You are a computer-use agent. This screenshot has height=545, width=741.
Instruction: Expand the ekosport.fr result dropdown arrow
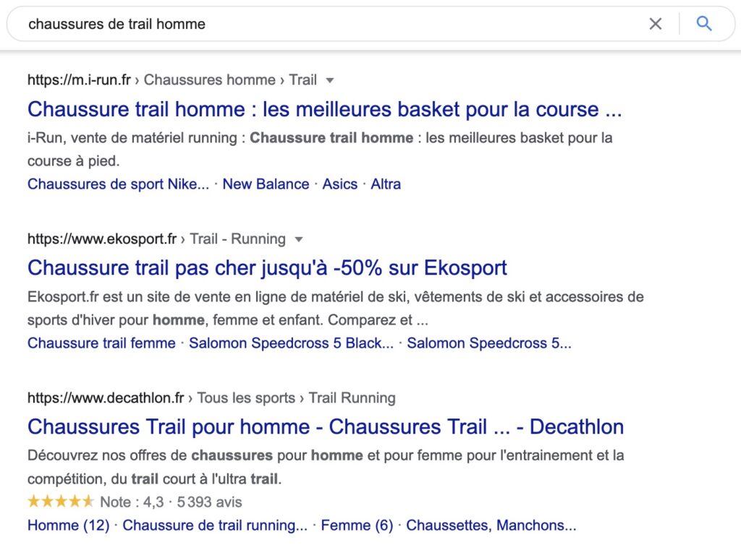pos(299,239)
